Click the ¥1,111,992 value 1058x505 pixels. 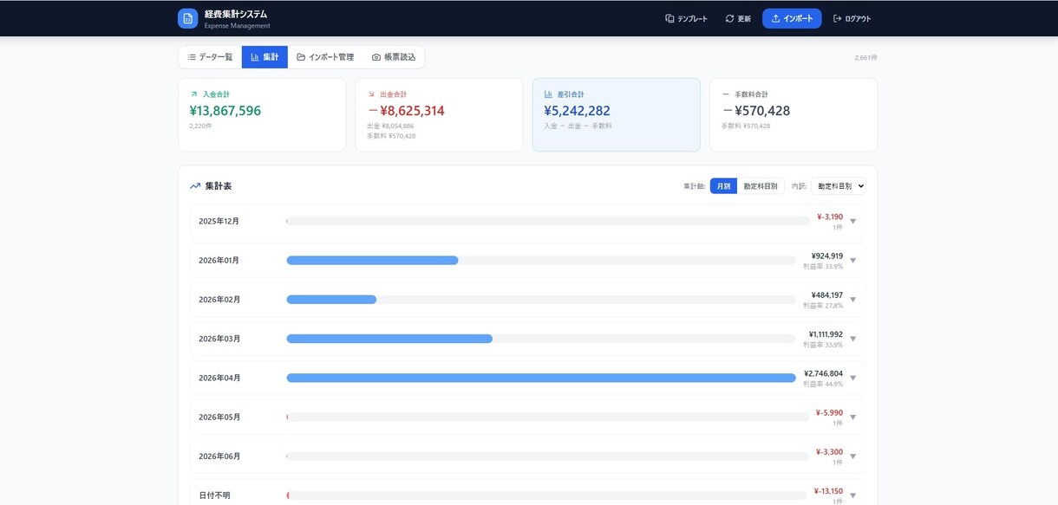pos(826,334)
